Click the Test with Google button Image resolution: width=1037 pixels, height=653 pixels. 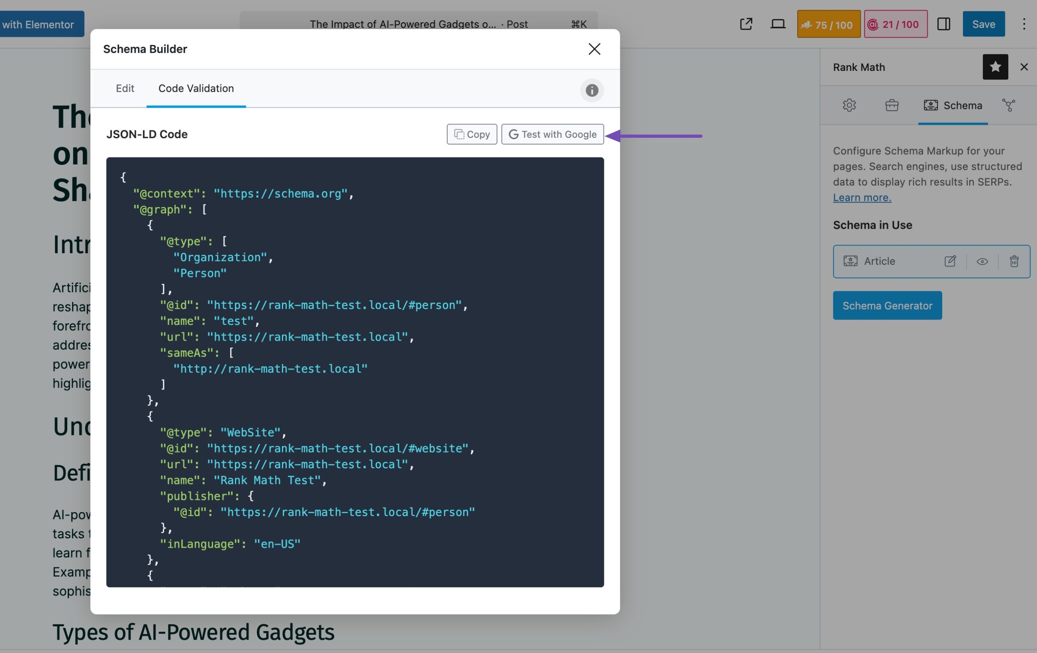point(553,134)
